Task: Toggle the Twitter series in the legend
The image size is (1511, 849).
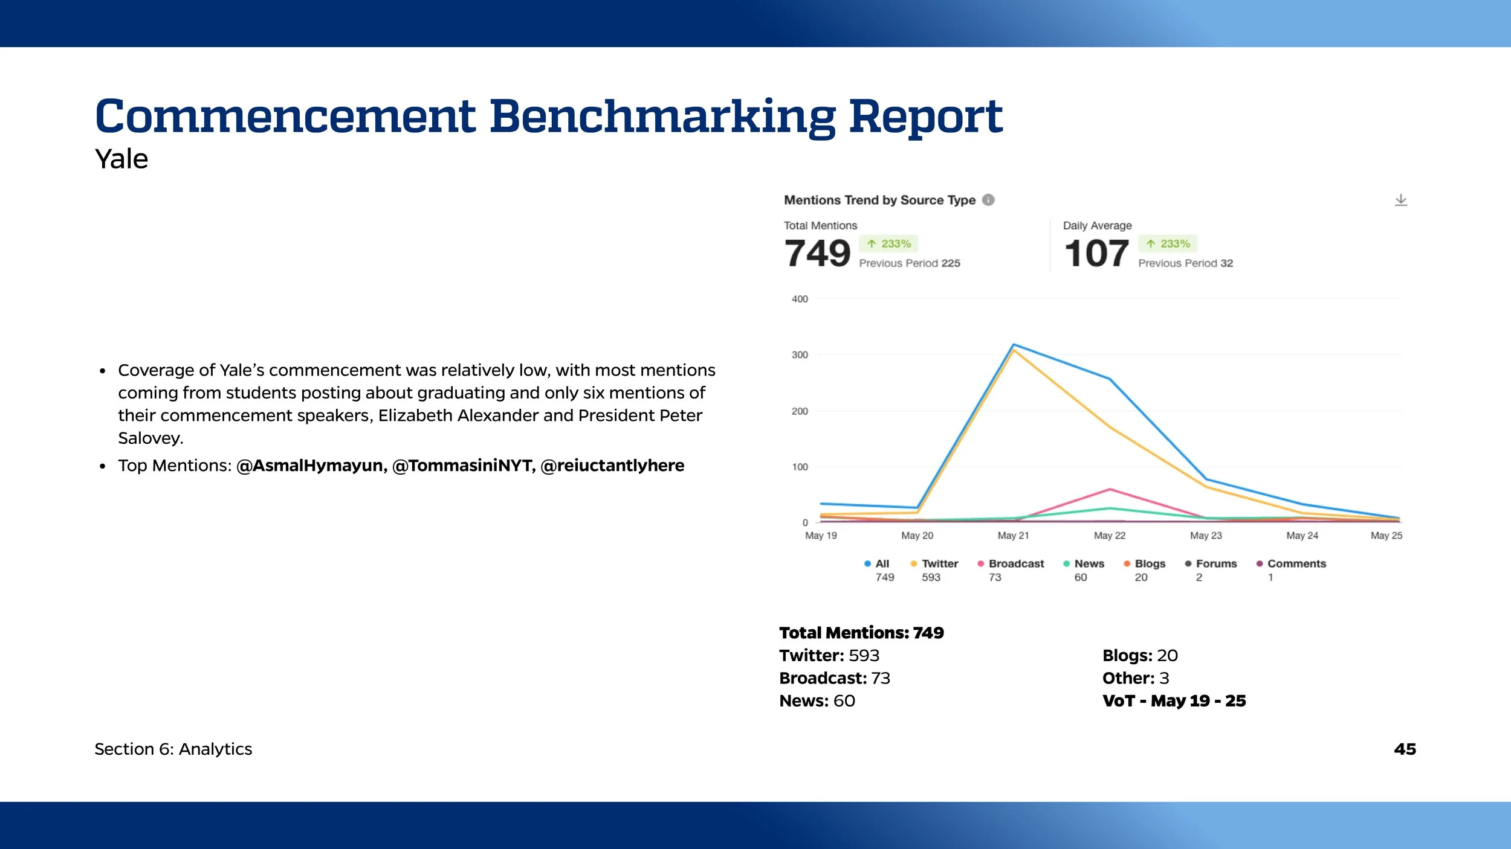Action: 939,563
